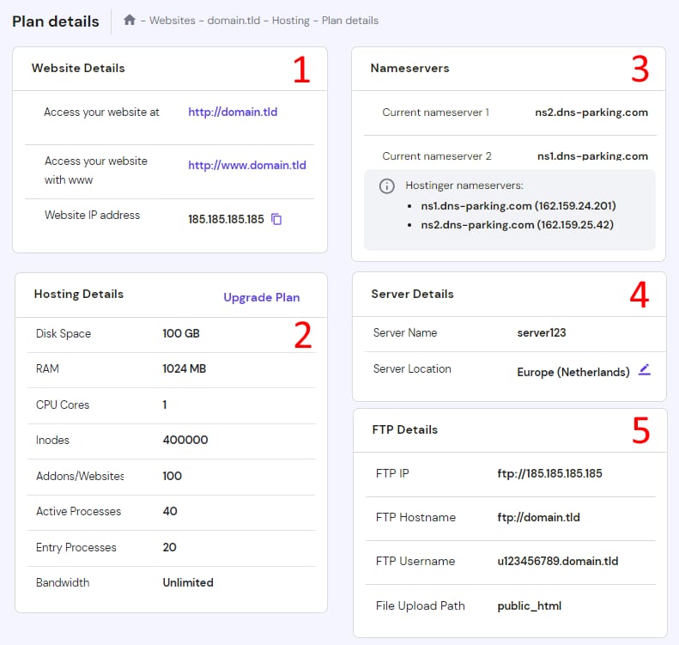This screenshot has height=645, width=679.
Task: Select the Addons/Websites value 100
Action: 172,476
